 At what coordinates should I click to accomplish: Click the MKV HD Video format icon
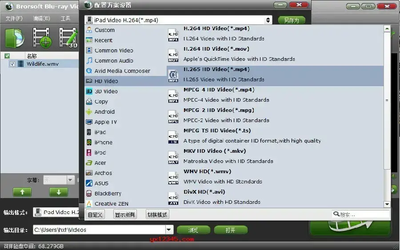coord(173,157)
